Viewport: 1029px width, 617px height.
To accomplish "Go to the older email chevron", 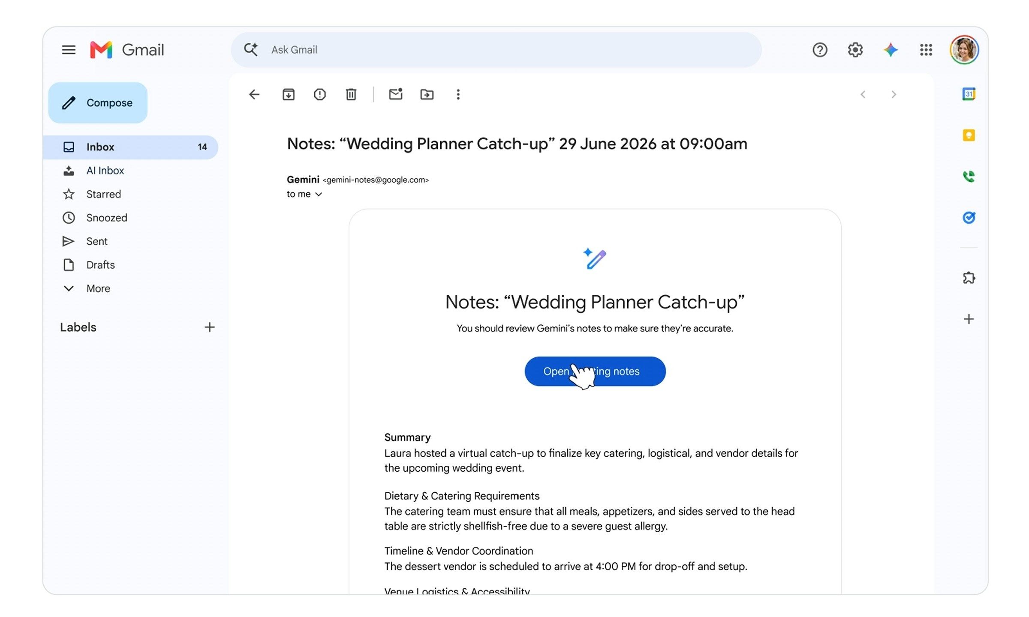I will coord(894,94).
